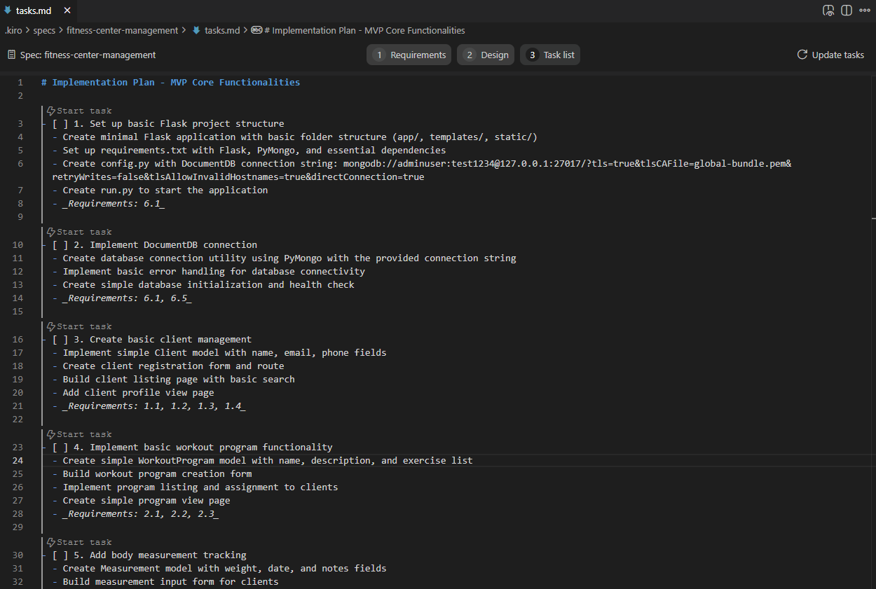Check the box for task 1 Flask setup

(x=60, y=124)
